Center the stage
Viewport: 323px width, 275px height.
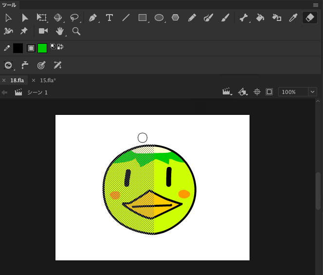[x=257, y=92]
